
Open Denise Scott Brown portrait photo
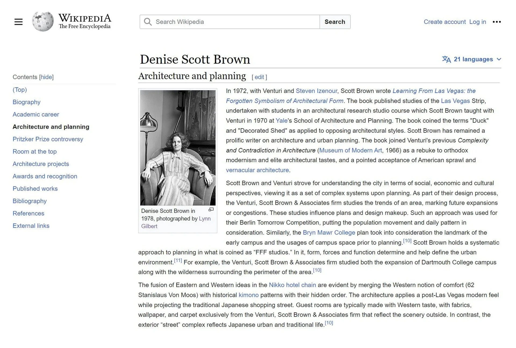point(178,148)
